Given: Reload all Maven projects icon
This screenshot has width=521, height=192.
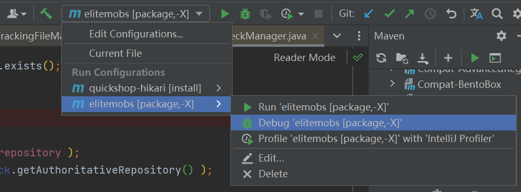Looking at the screenshot, I should pyautogui.click(x=381, y=58).
